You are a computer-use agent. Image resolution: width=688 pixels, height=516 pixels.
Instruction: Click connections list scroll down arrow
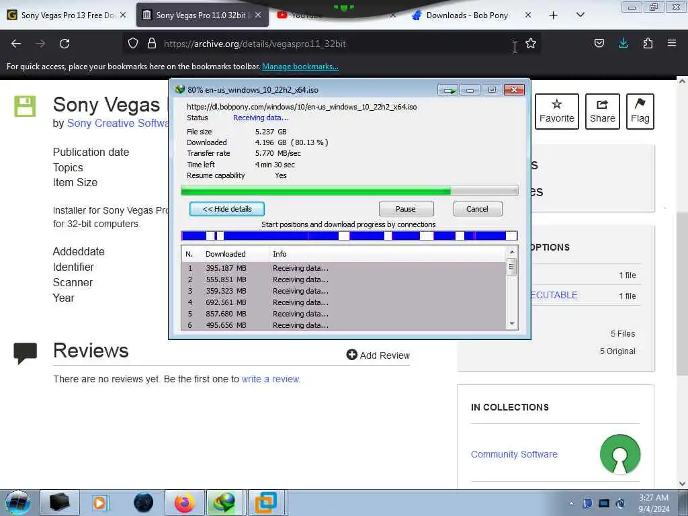511,325
